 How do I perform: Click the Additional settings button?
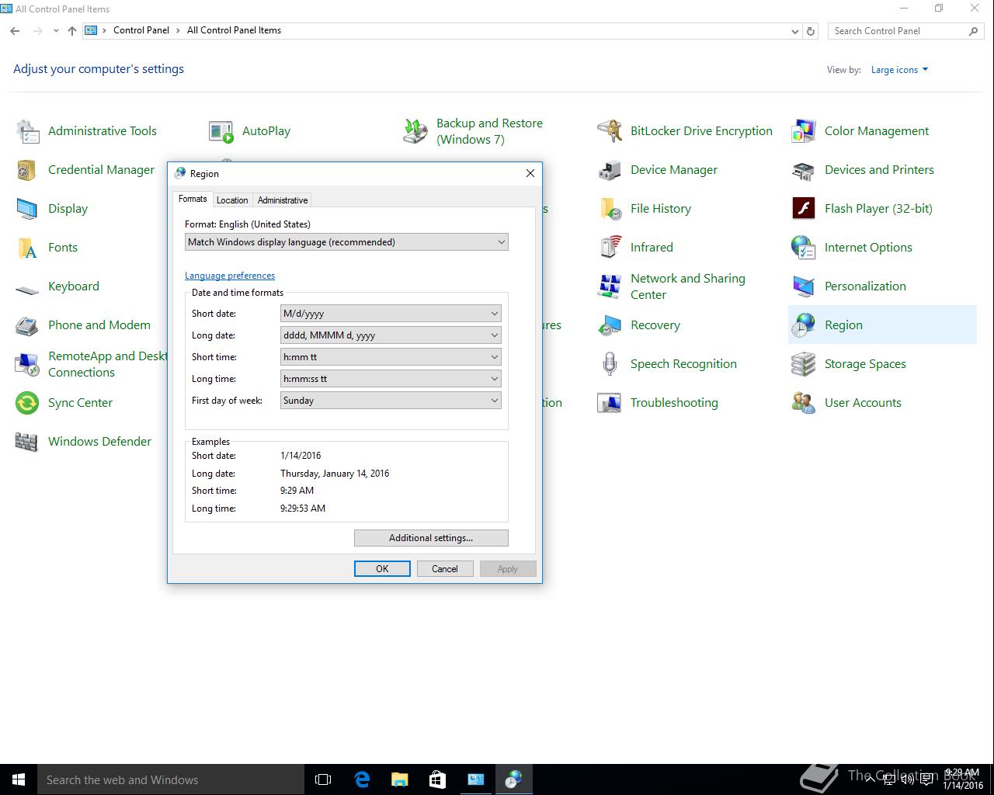(431, 538)
